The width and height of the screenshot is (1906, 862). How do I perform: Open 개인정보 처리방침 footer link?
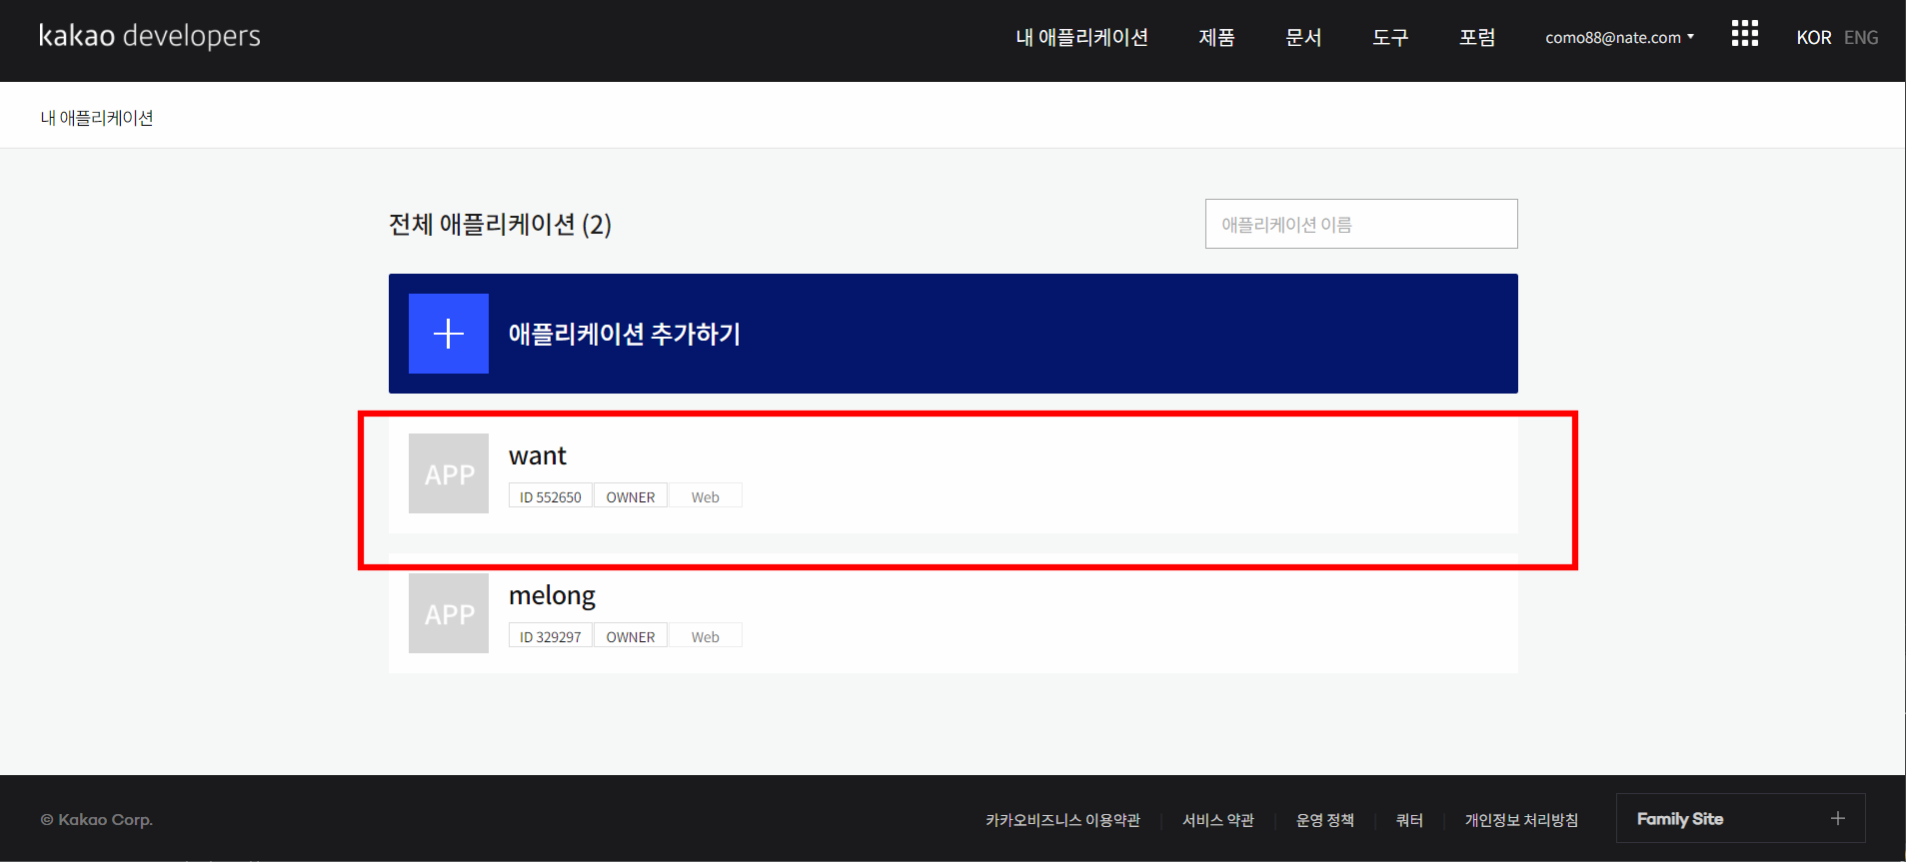(x=1521, y=820)
